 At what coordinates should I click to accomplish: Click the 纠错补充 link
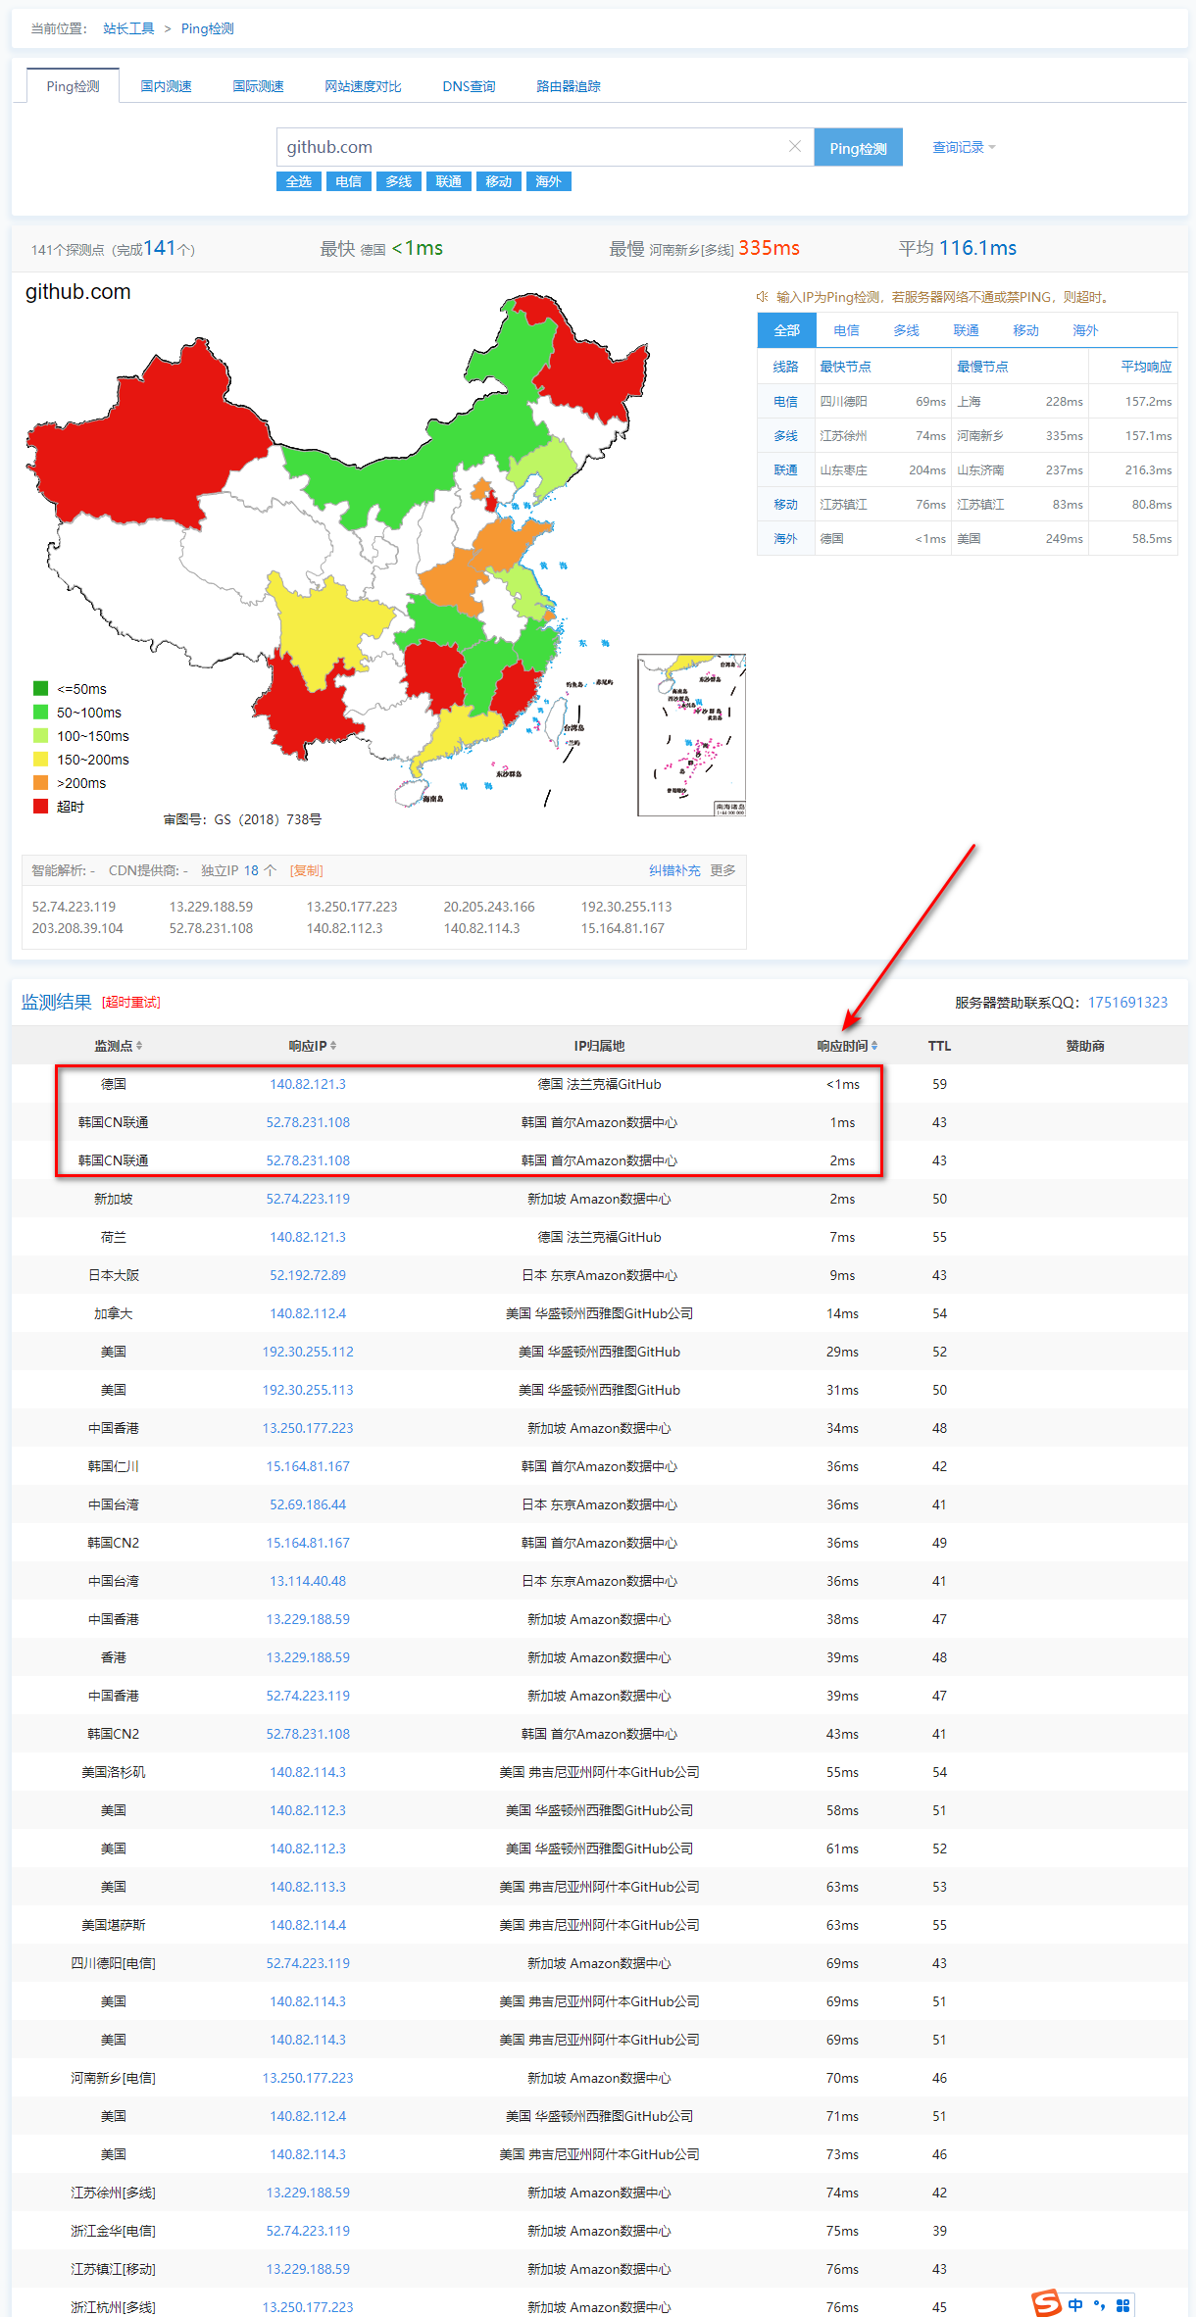(674, 870)
